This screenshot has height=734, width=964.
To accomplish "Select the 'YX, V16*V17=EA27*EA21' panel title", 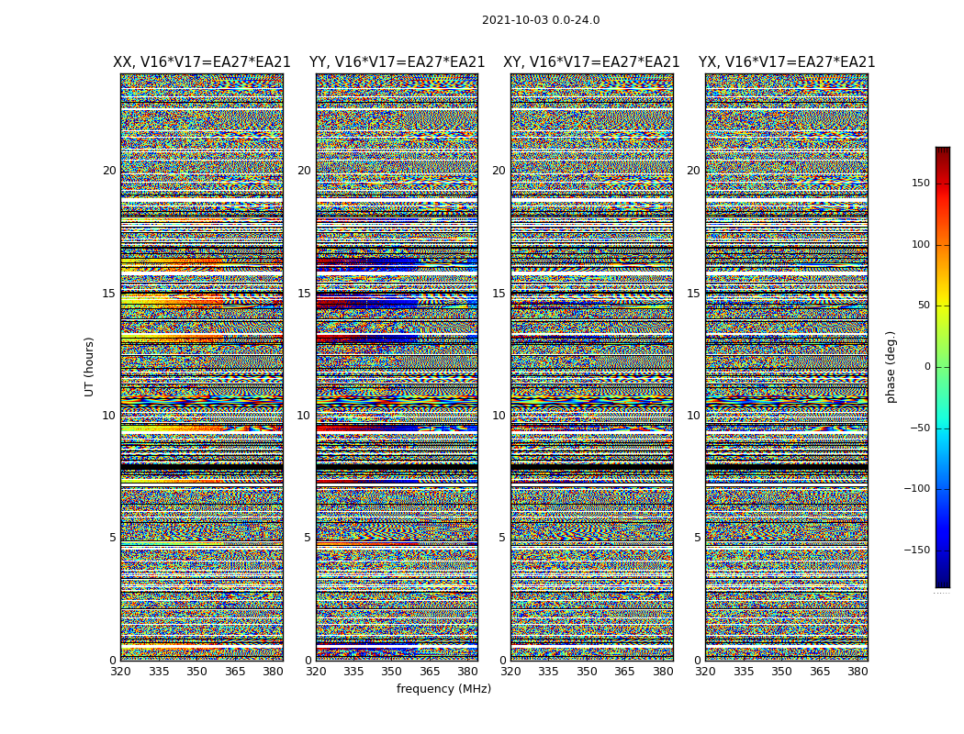I will coord(786,62).
